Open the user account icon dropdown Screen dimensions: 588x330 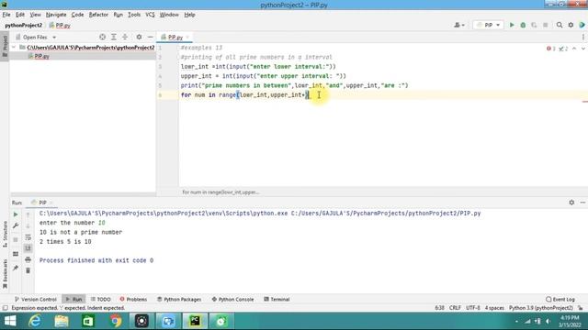pos(459,25)
